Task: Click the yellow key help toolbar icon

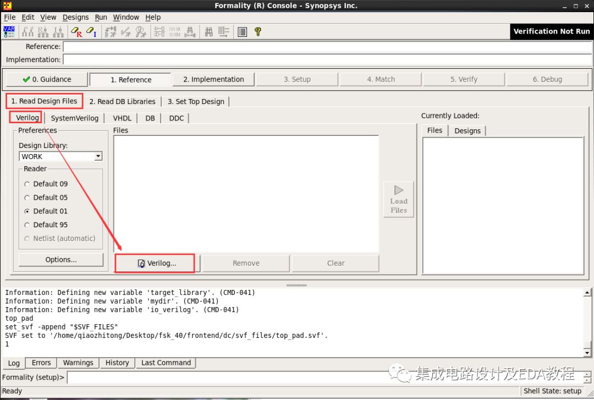Action: click(257, 31)
